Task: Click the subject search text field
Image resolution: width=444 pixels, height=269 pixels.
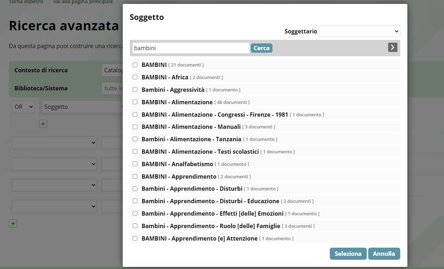Action: [x=191, y=48]
